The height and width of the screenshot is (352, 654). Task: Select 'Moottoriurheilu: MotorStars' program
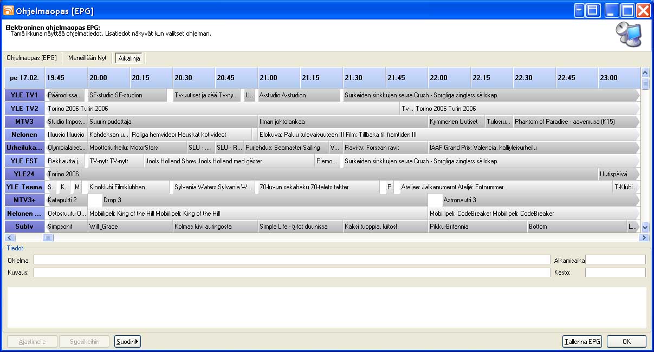point(137,148)
